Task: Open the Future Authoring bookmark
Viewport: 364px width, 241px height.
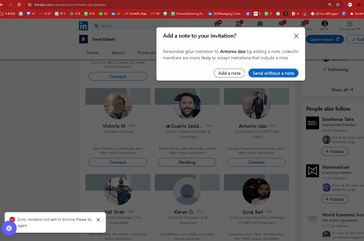Action: pyautogui.click(x=188, y=14)
